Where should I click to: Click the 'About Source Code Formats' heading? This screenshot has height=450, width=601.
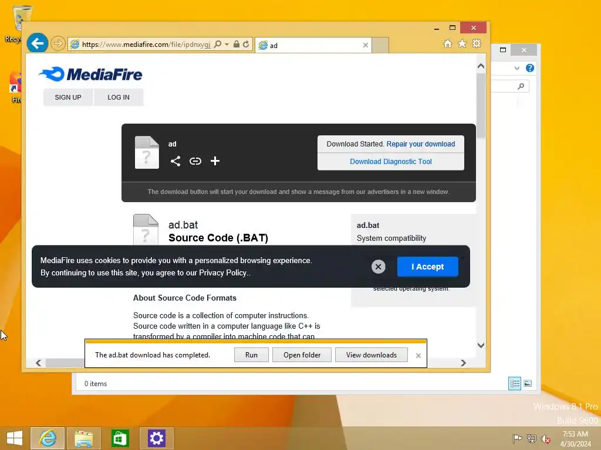185,298
